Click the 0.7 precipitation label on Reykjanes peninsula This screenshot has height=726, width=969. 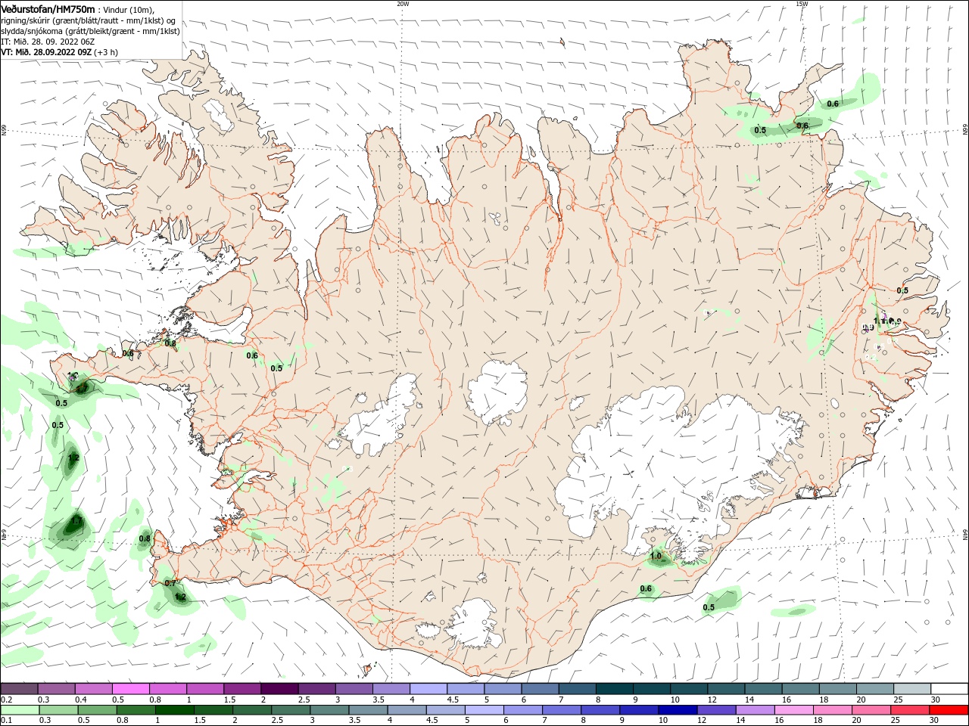coord(170,583)
